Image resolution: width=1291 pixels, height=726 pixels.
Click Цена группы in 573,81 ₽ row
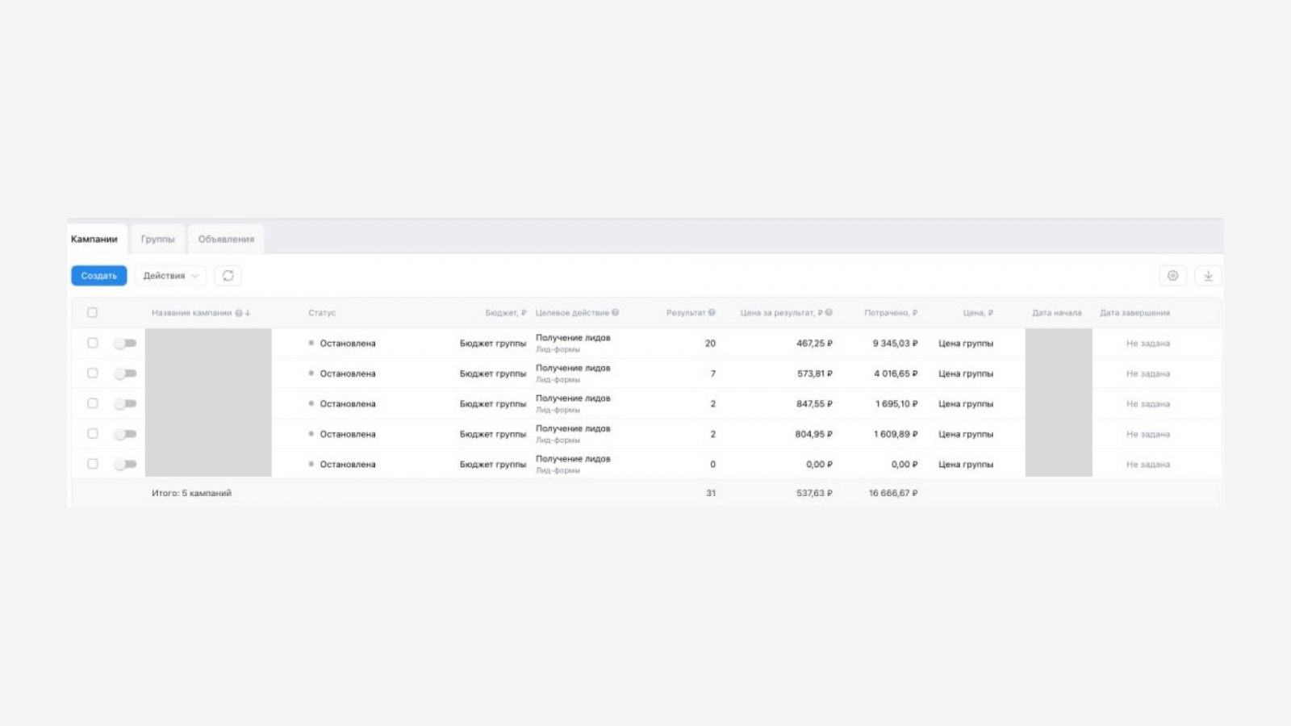pos(966,373)
